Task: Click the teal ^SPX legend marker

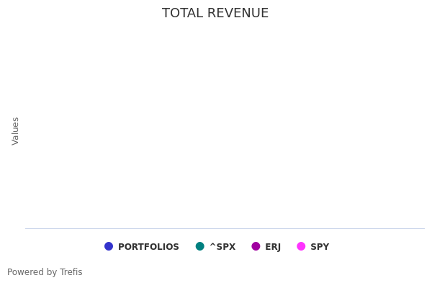Action: pyautogui.click(x=200, y=246)
